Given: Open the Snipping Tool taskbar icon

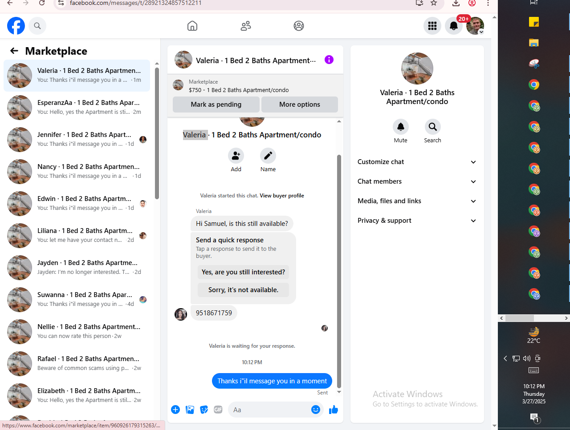Looking at the screenshot, I should click(534, 64).
